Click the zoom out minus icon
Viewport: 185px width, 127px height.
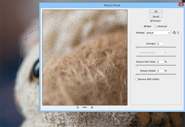[77, 107]
